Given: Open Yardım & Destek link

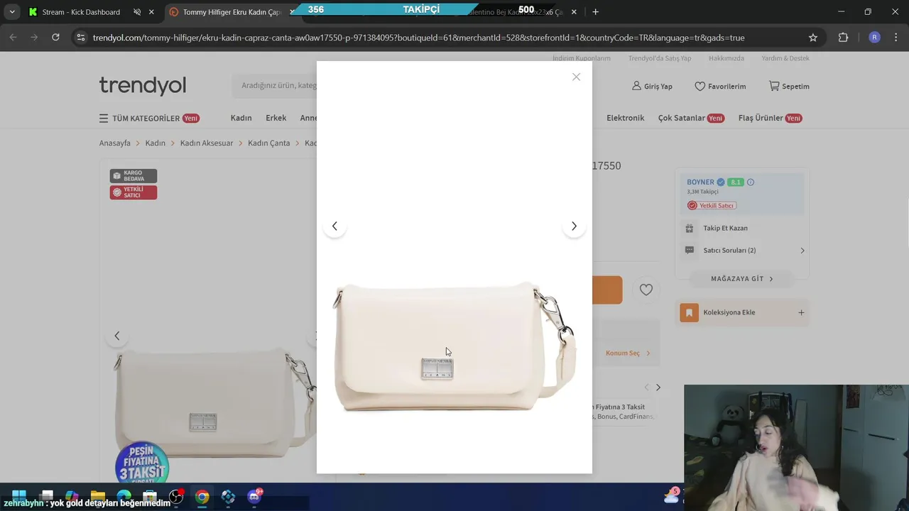Looking at the screenshot, I should pos(785,58).
